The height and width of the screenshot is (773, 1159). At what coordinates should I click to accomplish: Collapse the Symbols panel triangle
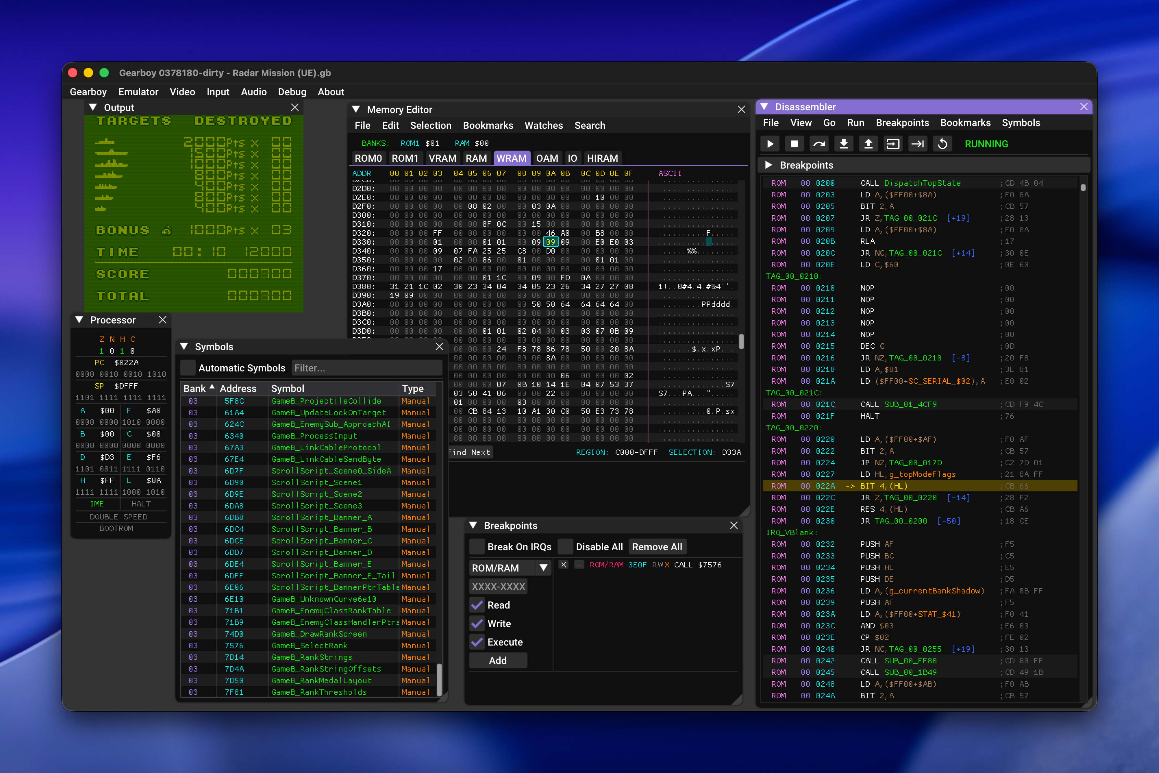click(x=184, y=346)
